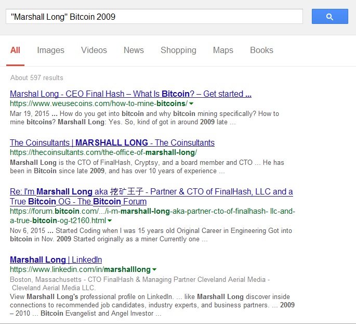Click the blue magnifying glass search button
The width and height of the screenshot is (356, 324).
pyautogui.click(x=329, y=16)
